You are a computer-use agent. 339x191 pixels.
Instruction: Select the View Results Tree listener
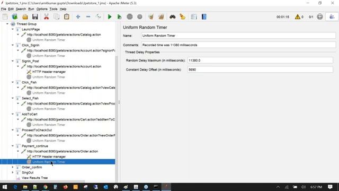coord(34,178)
